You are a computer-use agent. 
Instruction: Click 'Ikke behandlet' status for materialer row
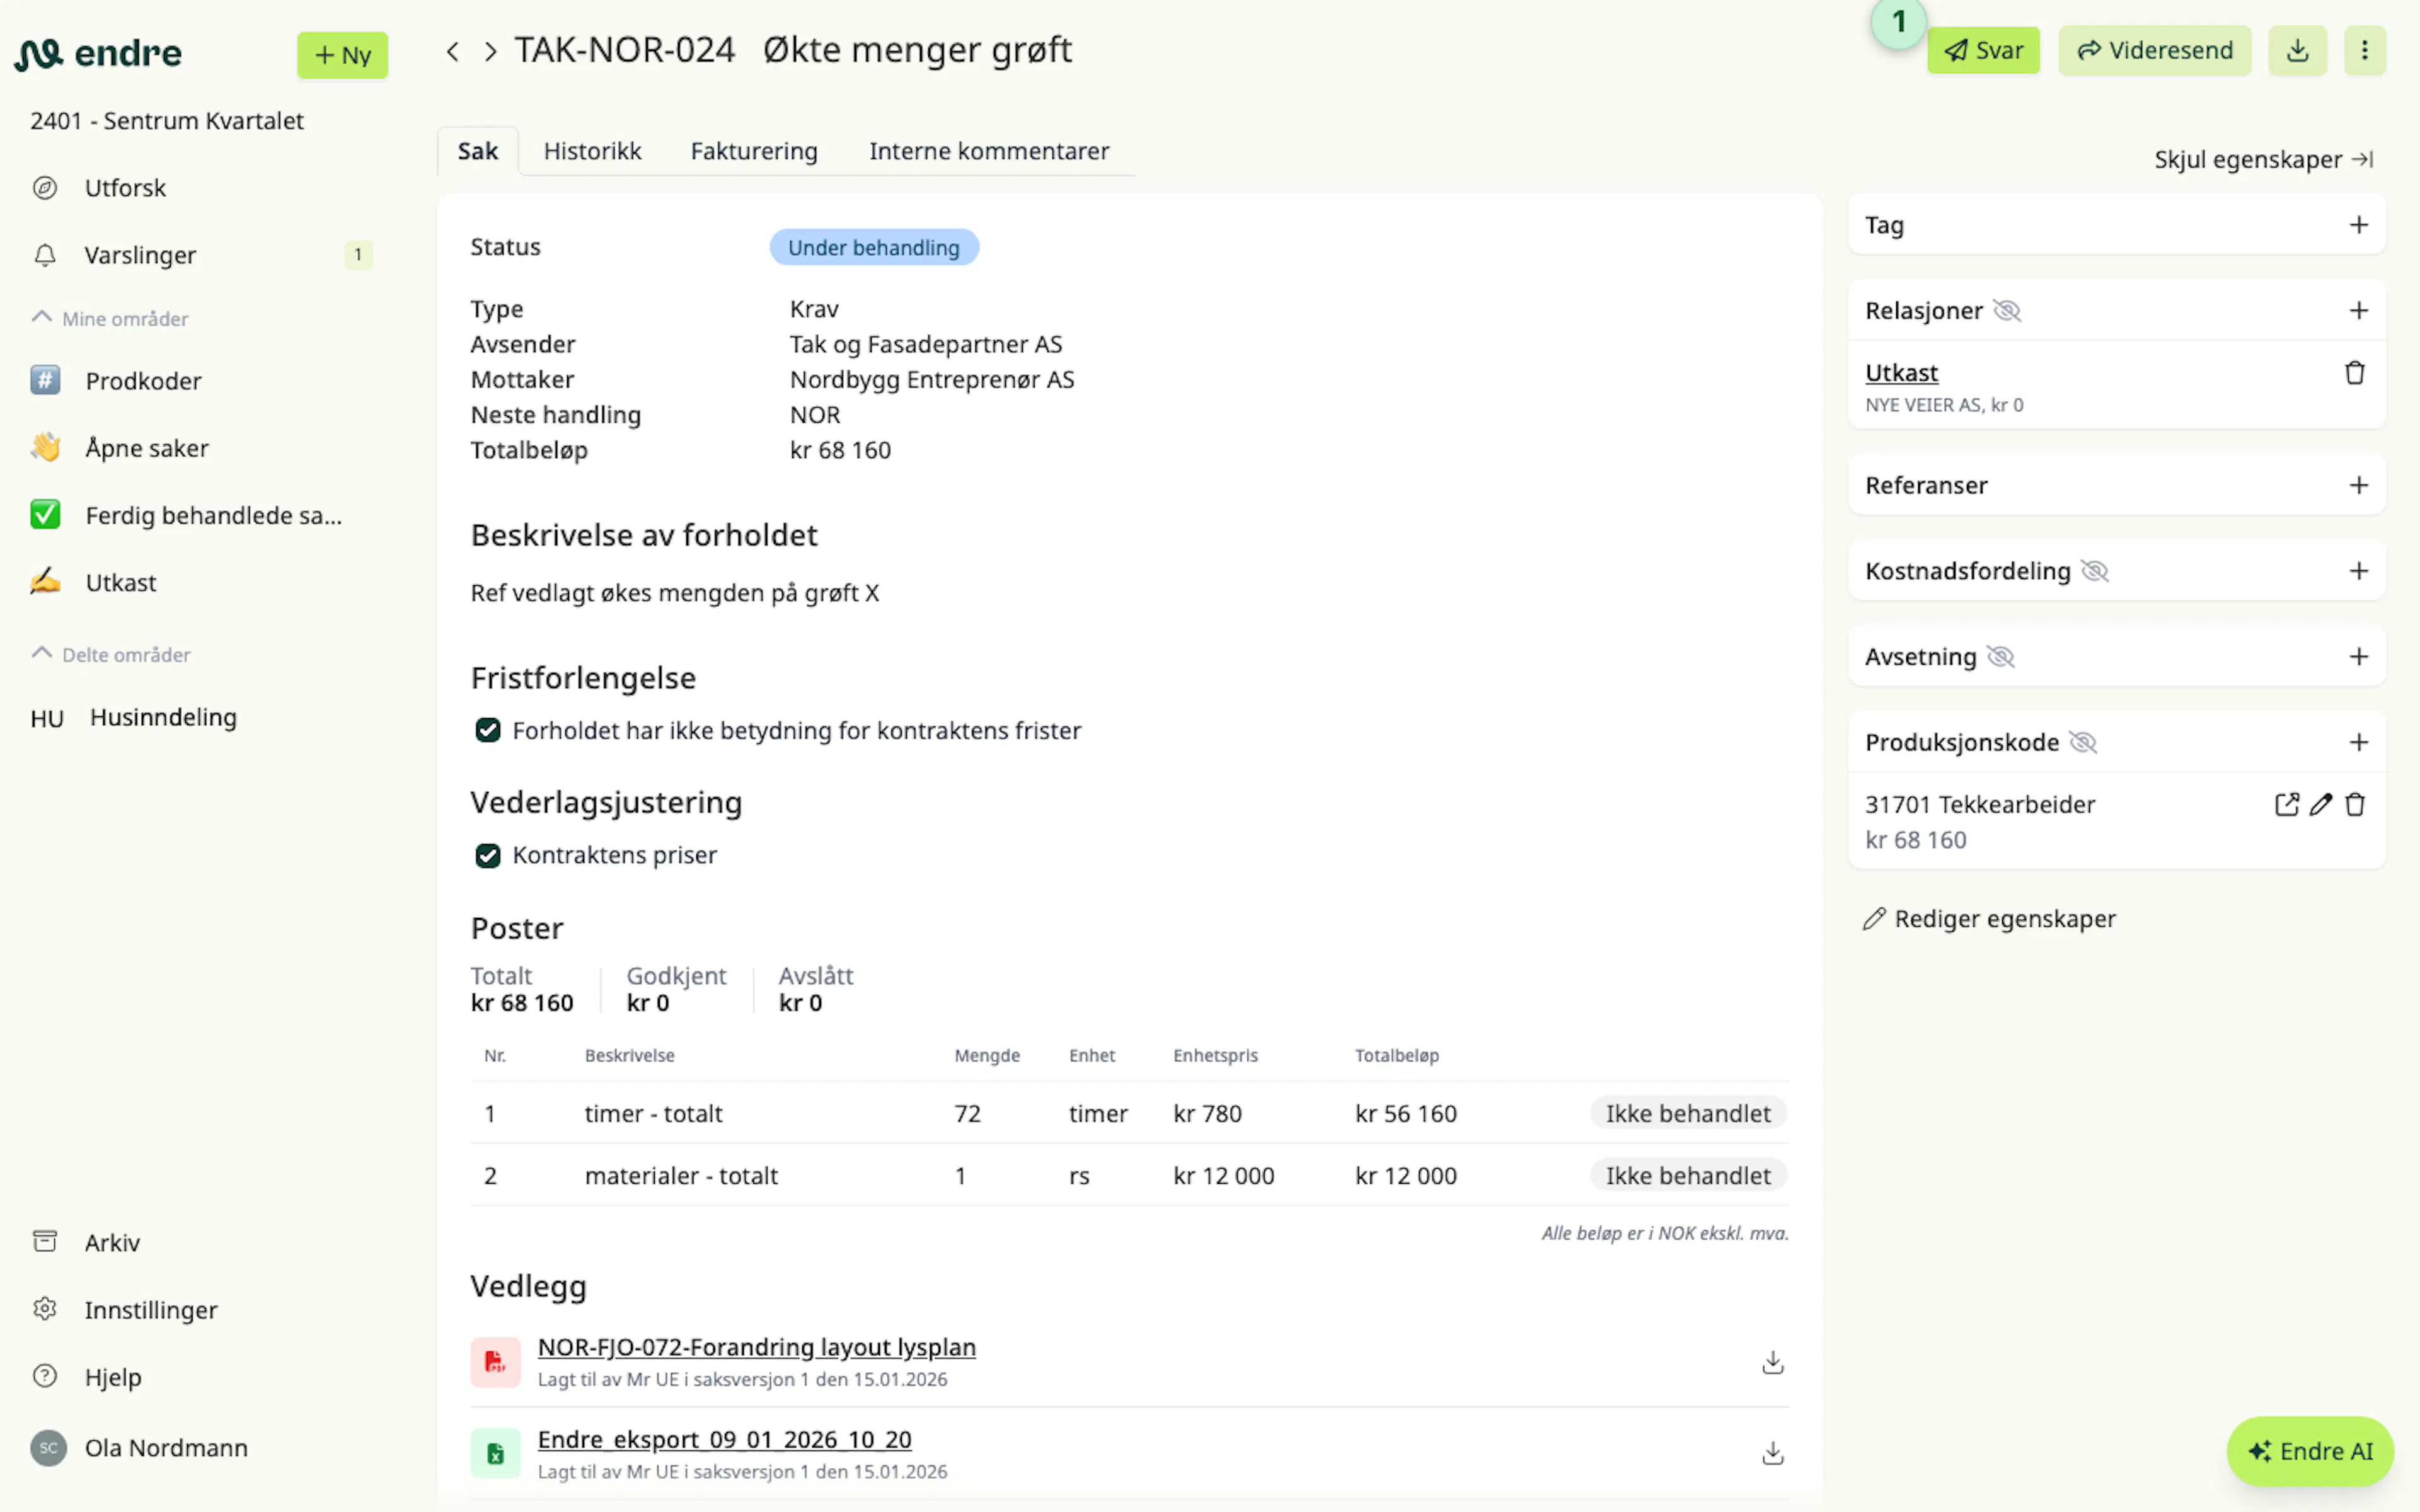point(1688,1175)
